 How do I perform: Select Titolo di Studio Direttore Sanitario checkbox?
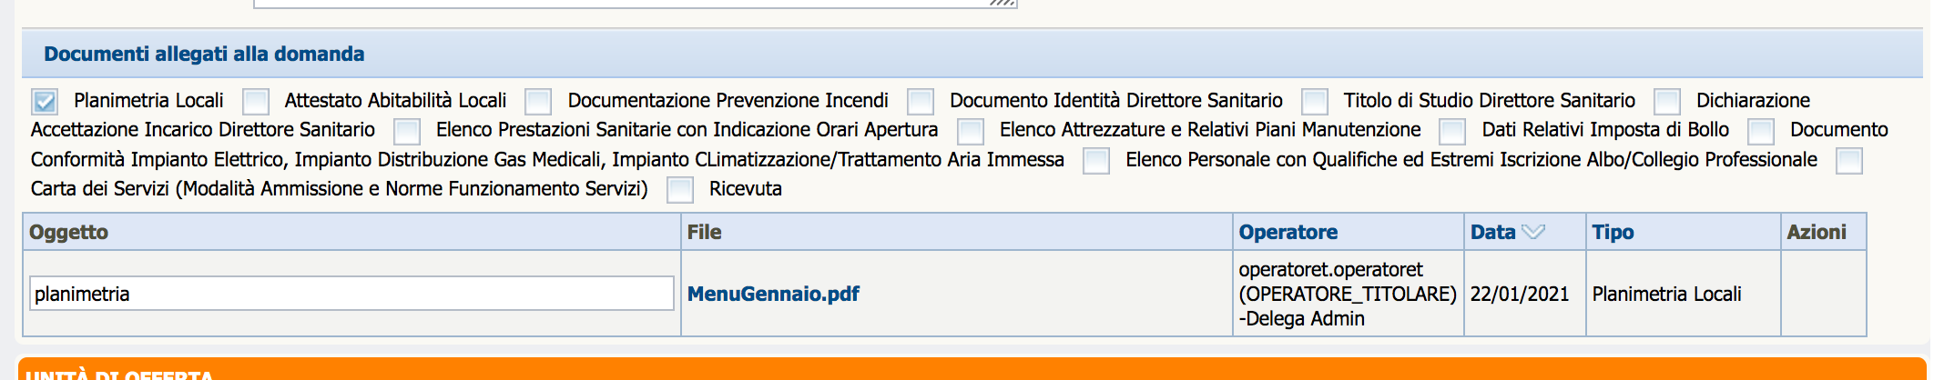[x=1315, y=102]
